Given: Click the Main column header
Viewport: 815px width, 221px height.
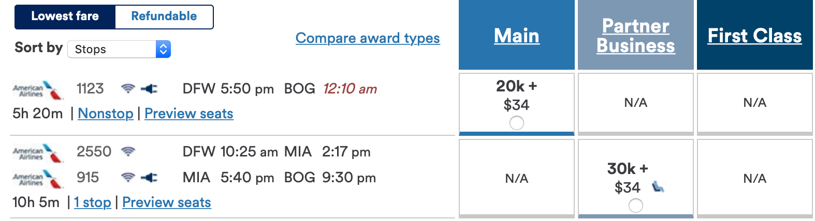Looking at the screenshot, I should 516,36.
